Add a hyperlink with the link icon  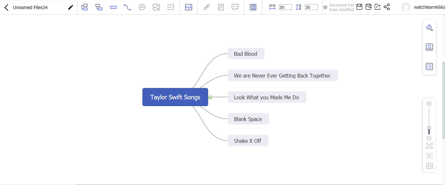click(207, 7)
